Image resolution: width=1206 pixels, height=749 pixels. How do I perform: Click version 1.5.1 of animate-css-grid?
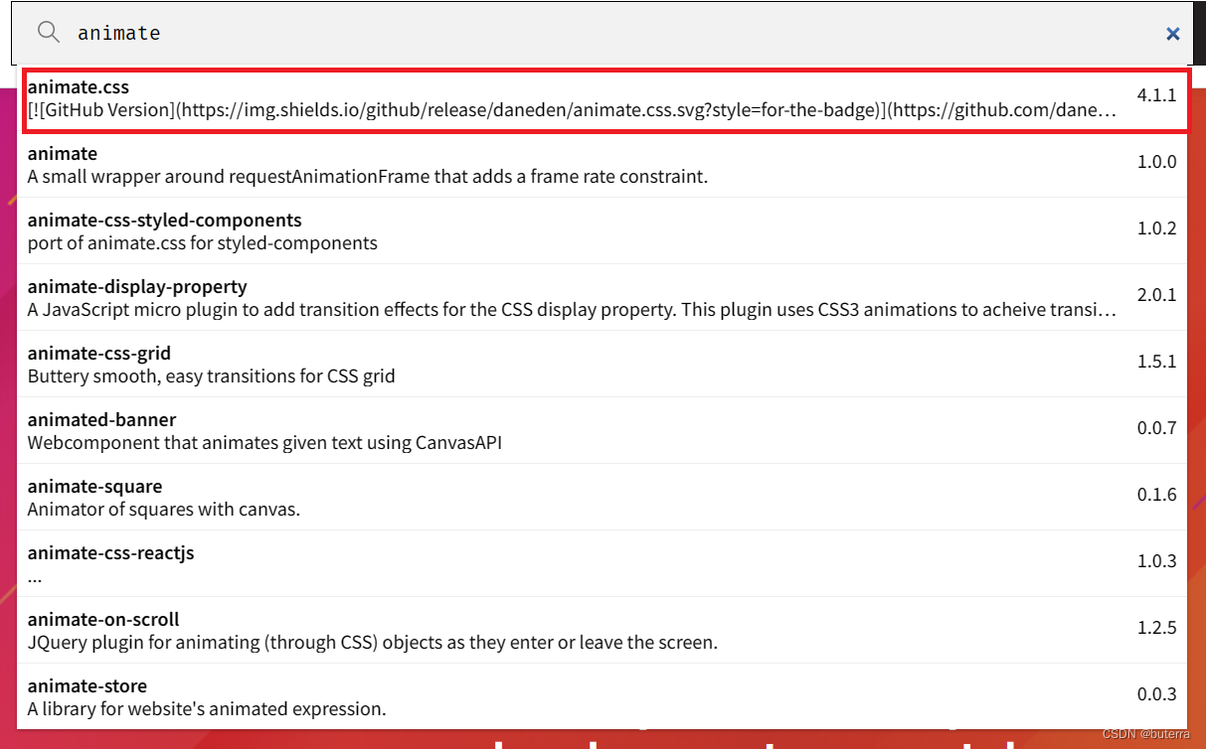(1157, 362)
